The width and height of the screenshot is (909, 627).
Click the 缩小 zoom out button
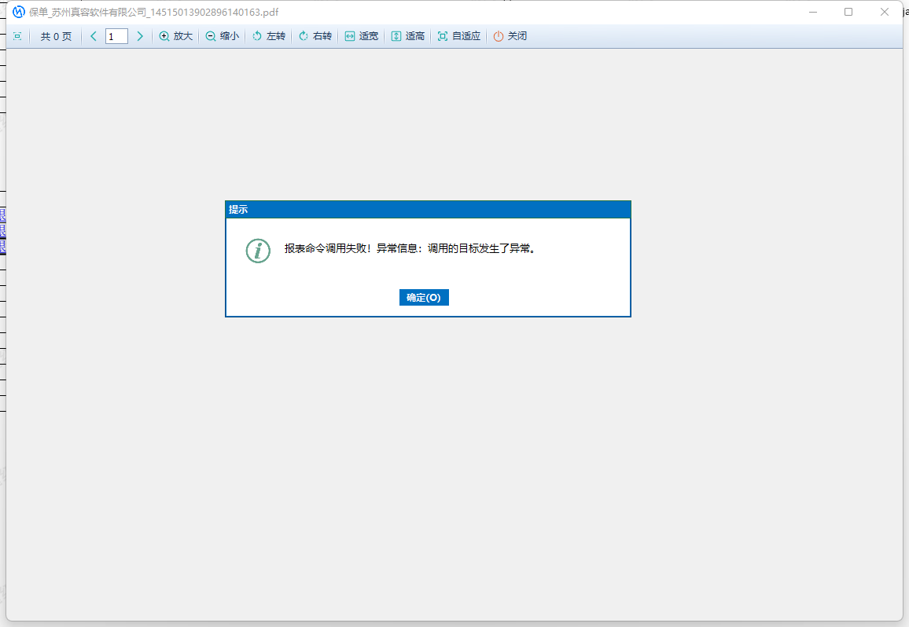222,36
